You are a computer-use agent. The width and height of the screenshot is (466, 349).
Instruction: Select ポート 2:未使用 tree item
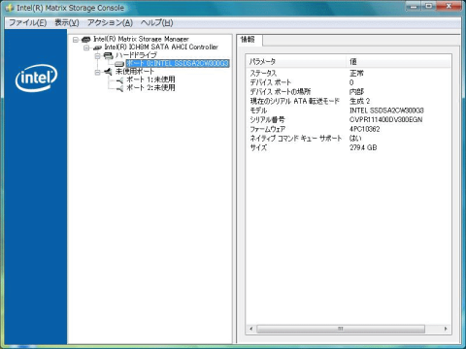coord(150,87)
